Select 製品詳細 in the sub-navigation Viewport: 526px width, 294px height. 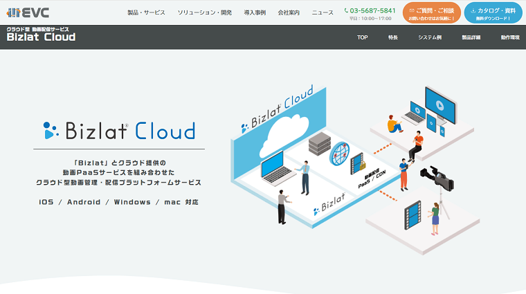(x=471, y=37)
